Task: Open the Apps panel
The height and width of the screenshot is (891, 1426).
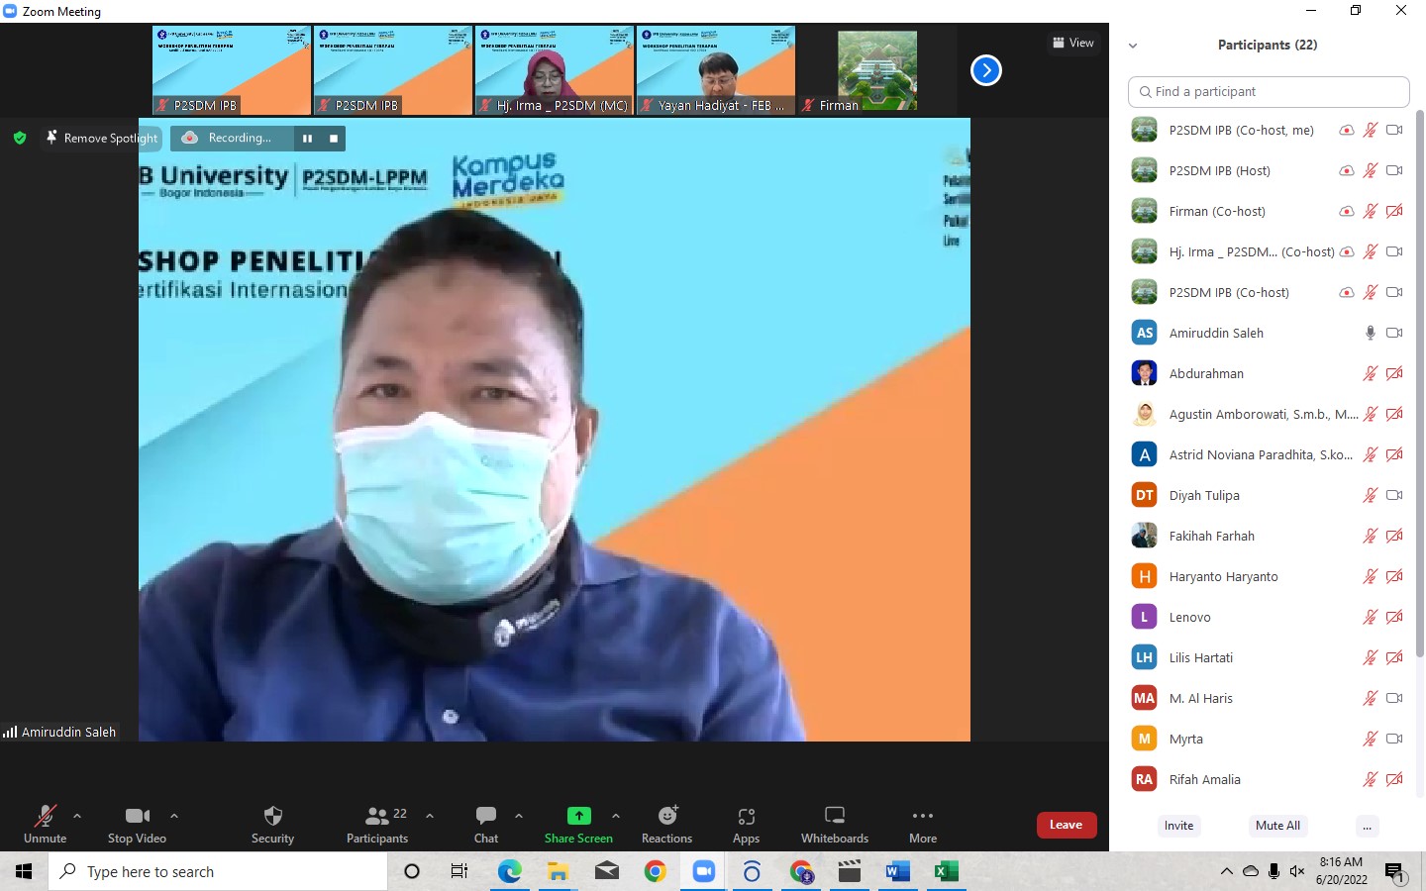Action: point(746,824)
